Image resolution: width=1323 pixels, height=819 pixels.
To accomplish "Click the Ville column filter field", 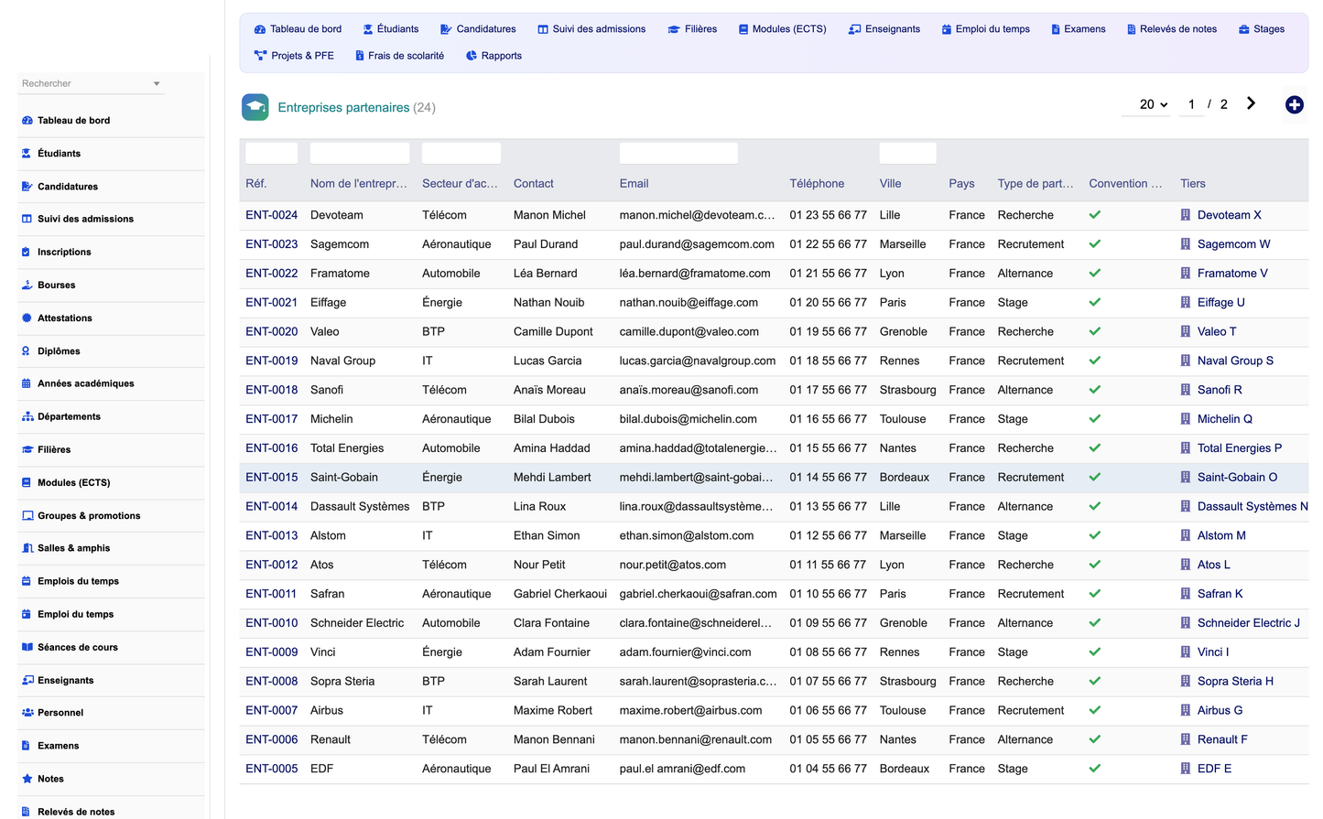I will [907, 153].
